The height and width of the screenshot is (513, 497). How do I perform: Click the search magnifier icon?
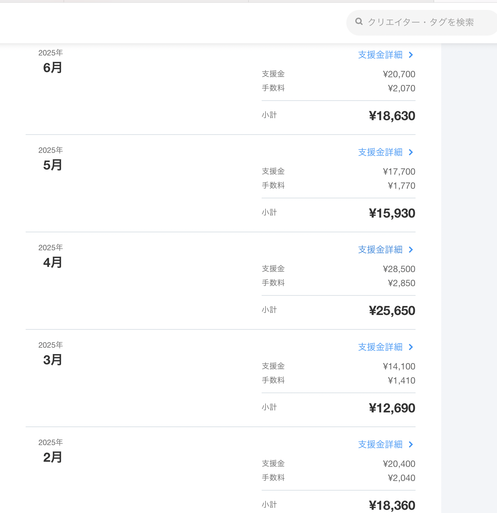[359, 22]
